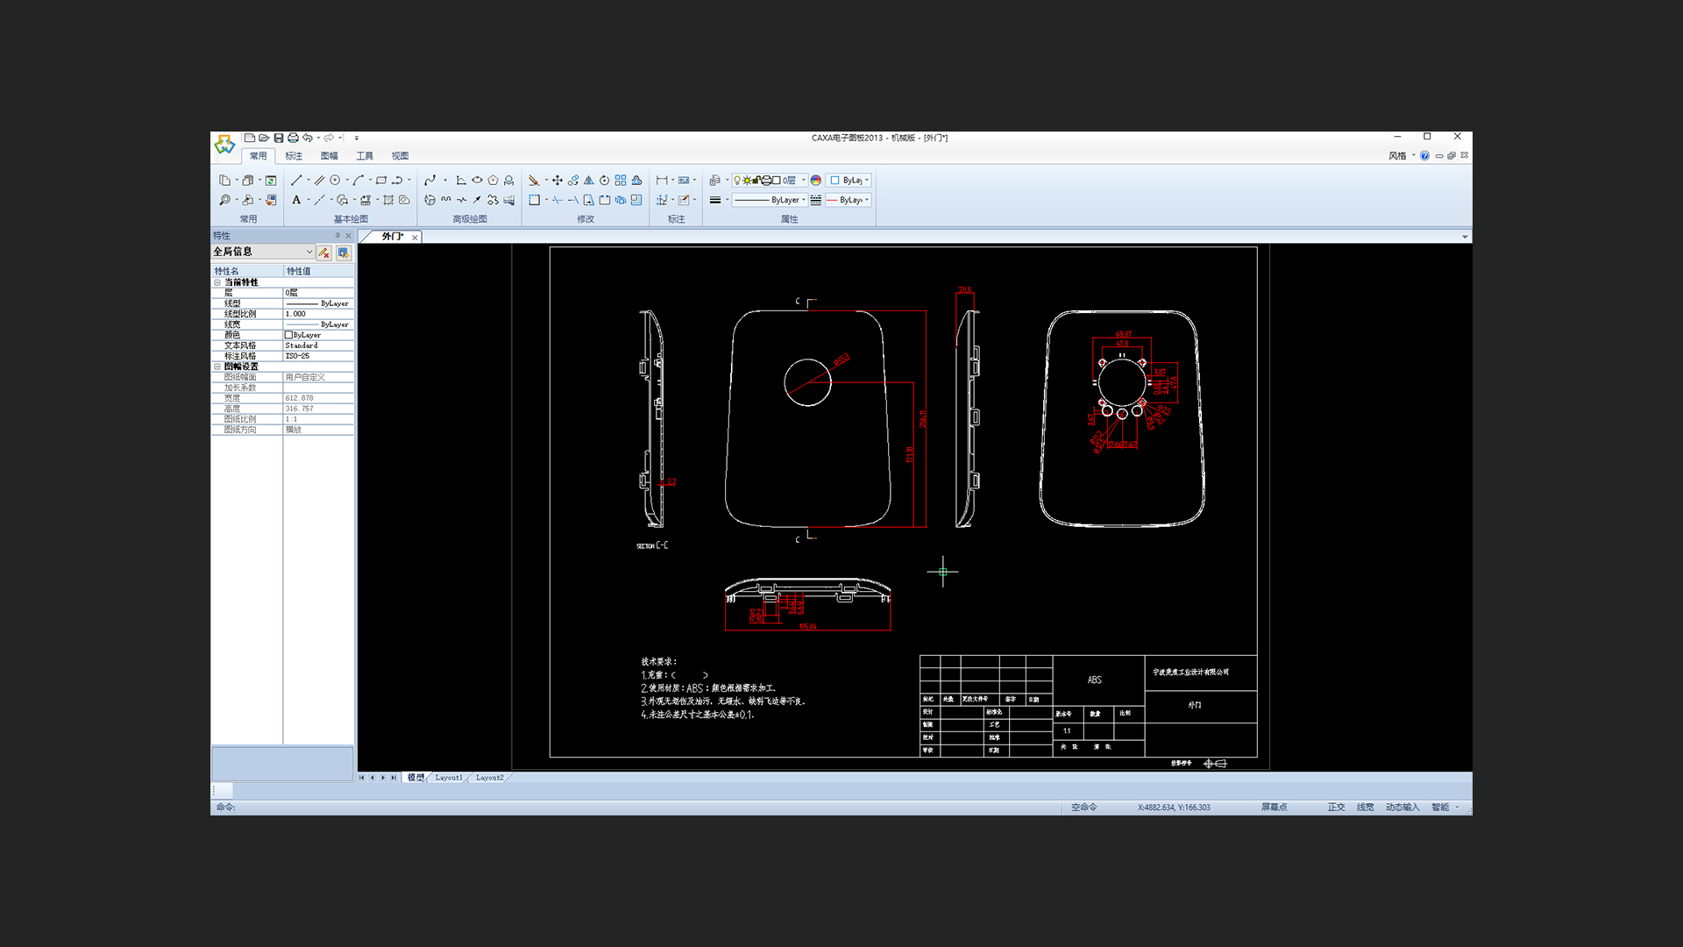This screenshot has height=947, width=1683.
Task: Close the 外门 document tab
Action: (x=415, y=237)
